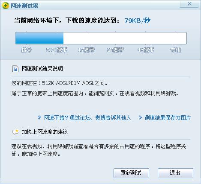Viewport: 201px width, 184px height.
Task: Click the 360 green plus logo icon
Action: (6, 6)
